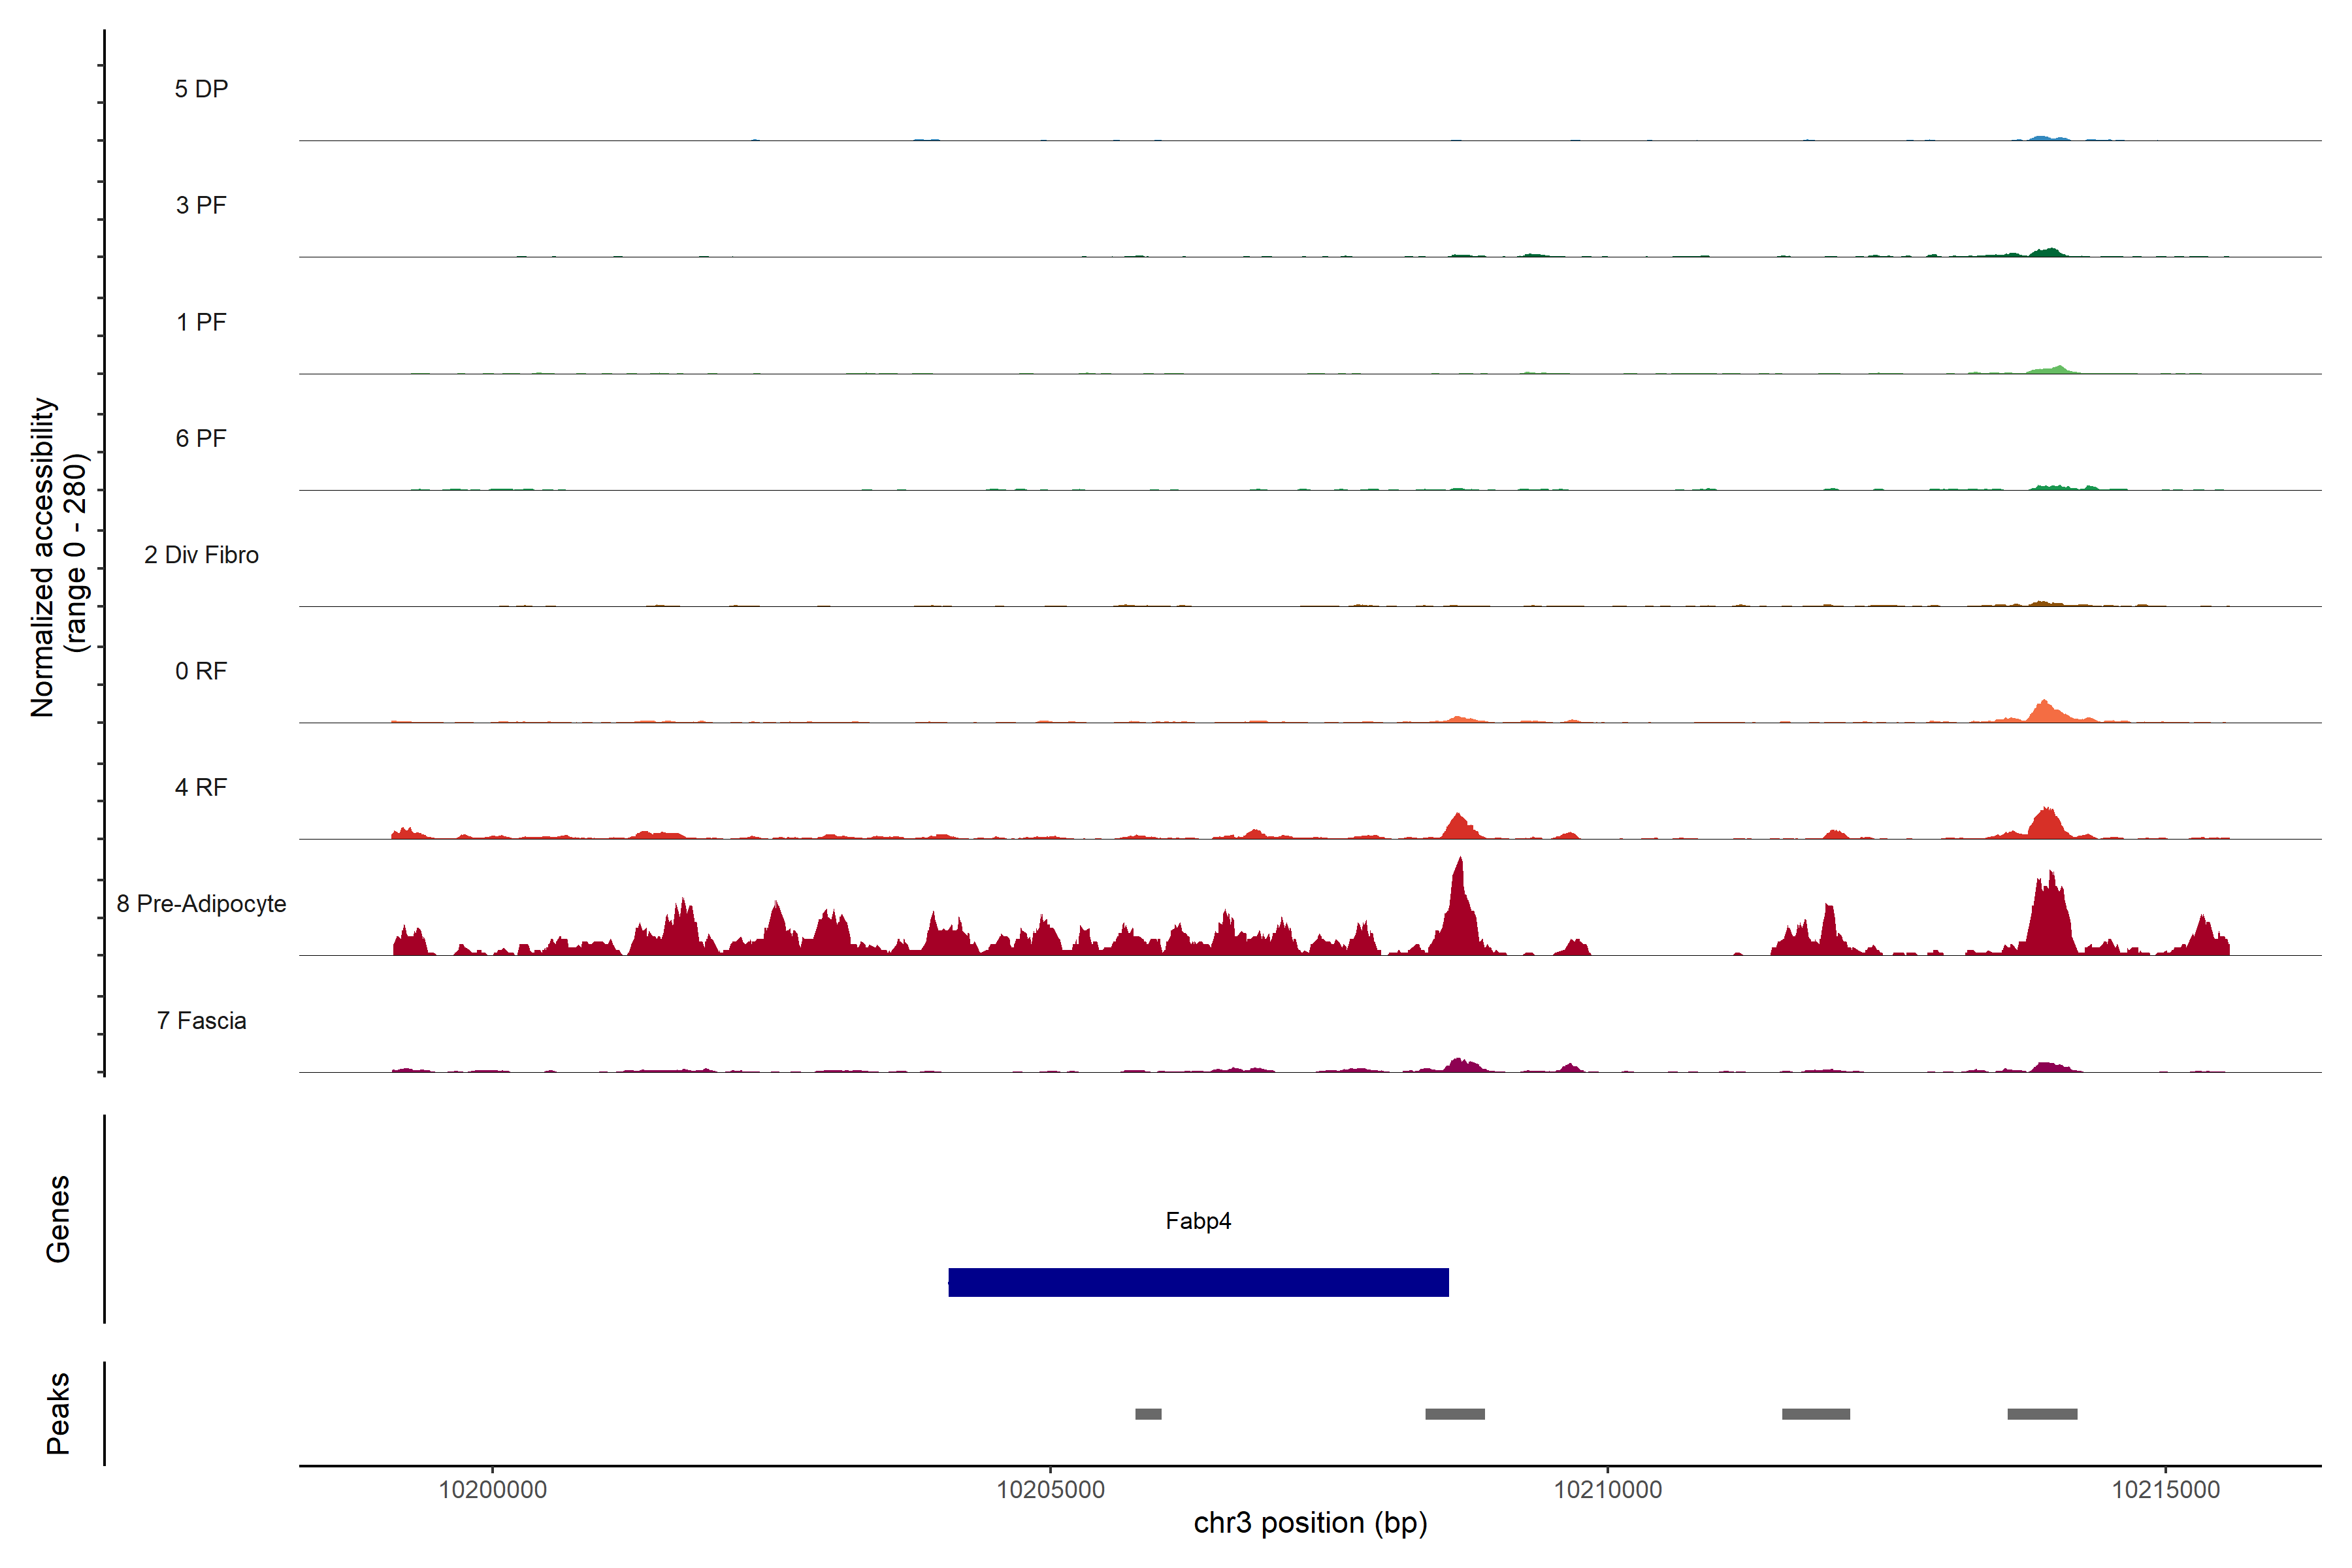Click the rightmost gray peak bar
This screenshot has width=2352, height=1568.
[2042, 1414]
